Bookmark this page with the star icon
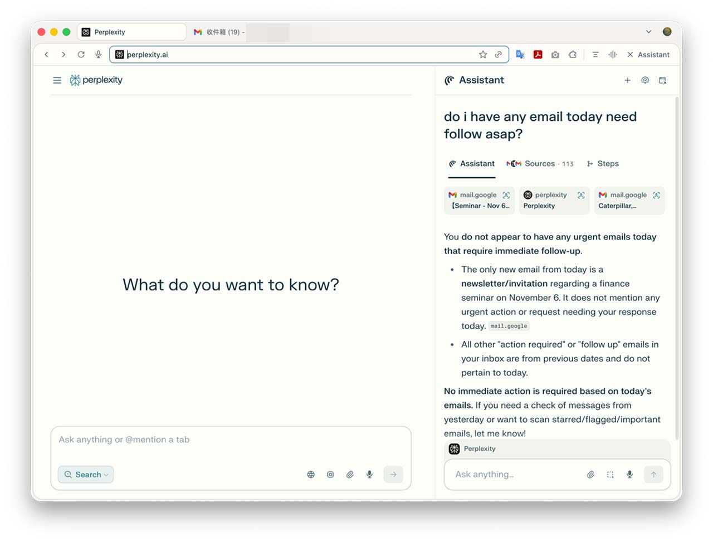 [483, 55]
